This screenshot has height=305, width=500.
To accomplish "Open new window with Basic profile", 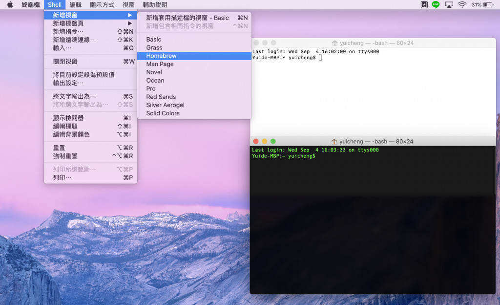I will tap(194, 40).
